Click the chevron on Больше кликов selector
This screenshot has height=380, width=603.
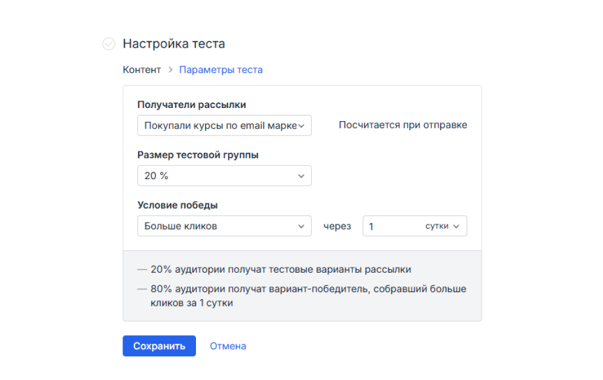pyautogui.click(x=301, y=226)
